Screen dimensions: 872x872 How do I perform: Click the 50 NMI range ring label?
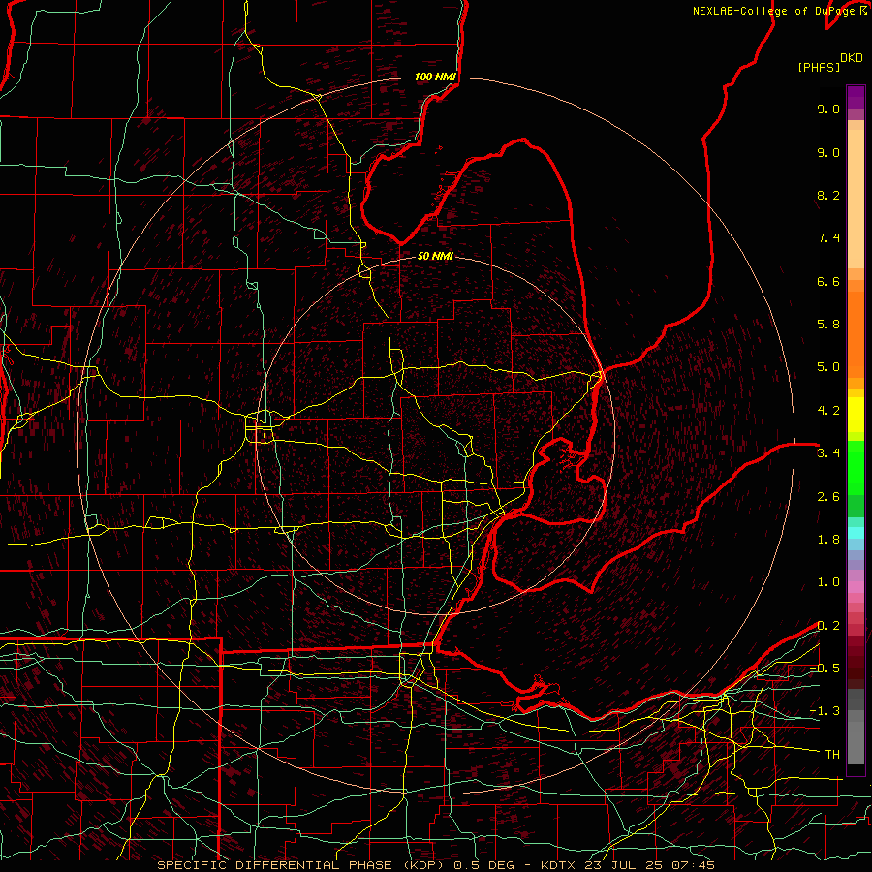[x=435, y=256]
